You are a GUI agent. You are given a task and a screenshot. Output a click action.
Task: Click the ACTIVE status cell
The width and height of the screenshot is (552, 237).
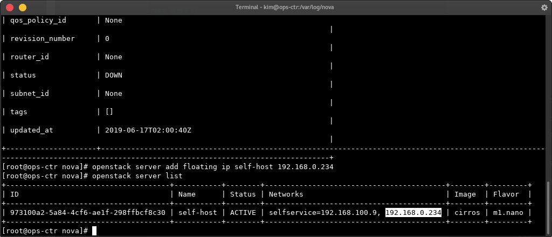(x=243, y=212)
